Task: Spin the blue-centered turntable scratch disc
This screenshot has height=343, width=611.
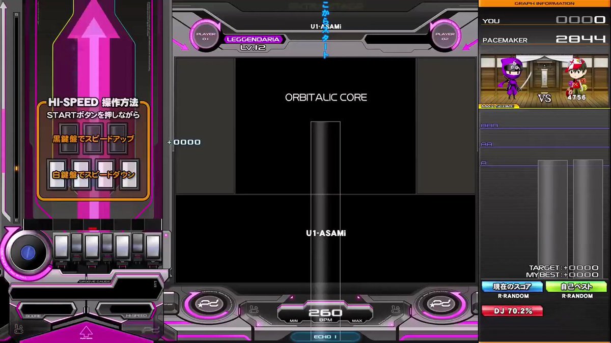Action: pos(28,253)
